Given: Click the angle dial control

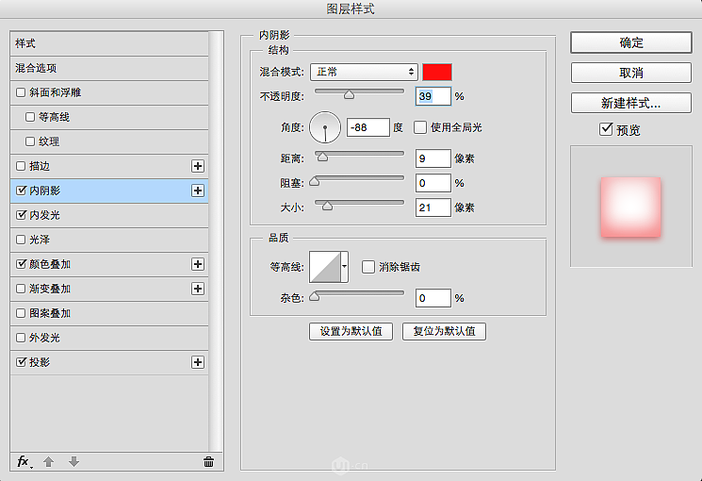Looking at the screenshot, I should (x=325, y=127).
